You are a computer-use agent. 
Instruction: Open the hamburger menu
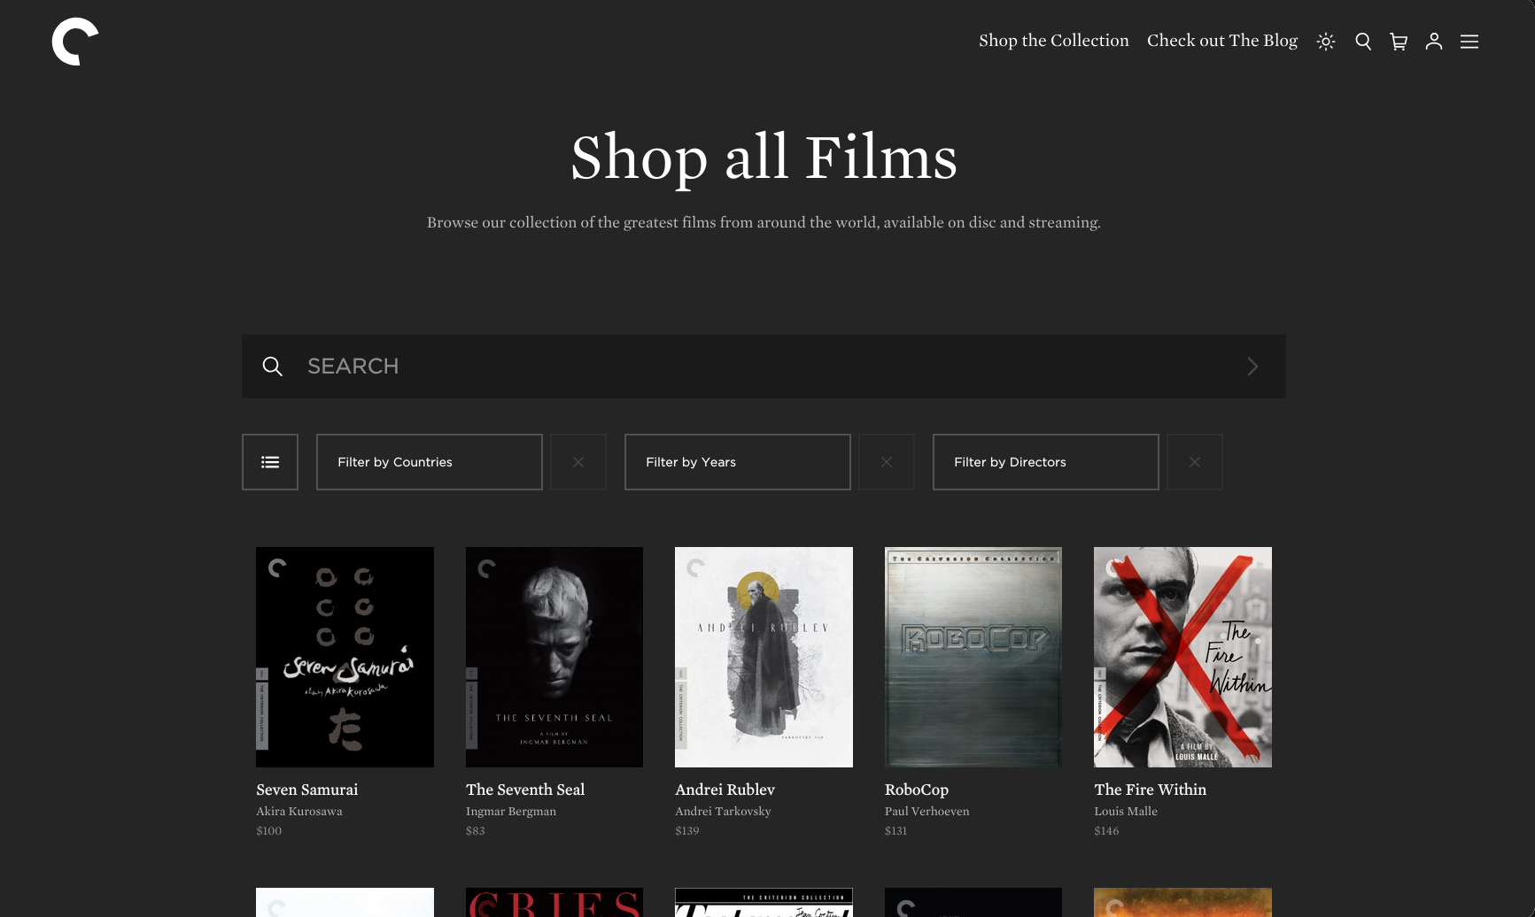point(1469,42)
